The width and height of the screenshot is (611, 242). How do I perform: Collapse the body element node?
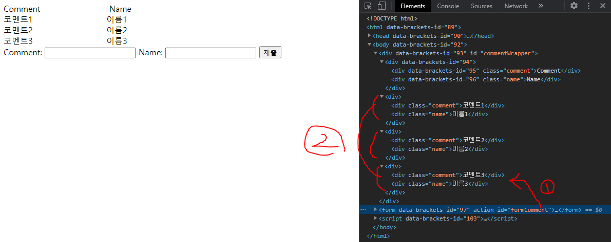click(370, 45)
